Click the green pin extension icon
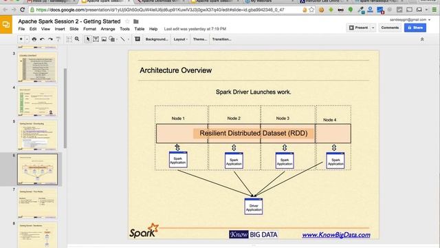The image size is (440, 248). (351, 10)
